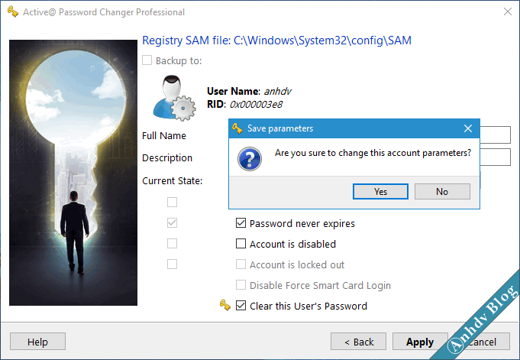
Task: Choose No in Save parameters dialog
Action: click(442, 192)
